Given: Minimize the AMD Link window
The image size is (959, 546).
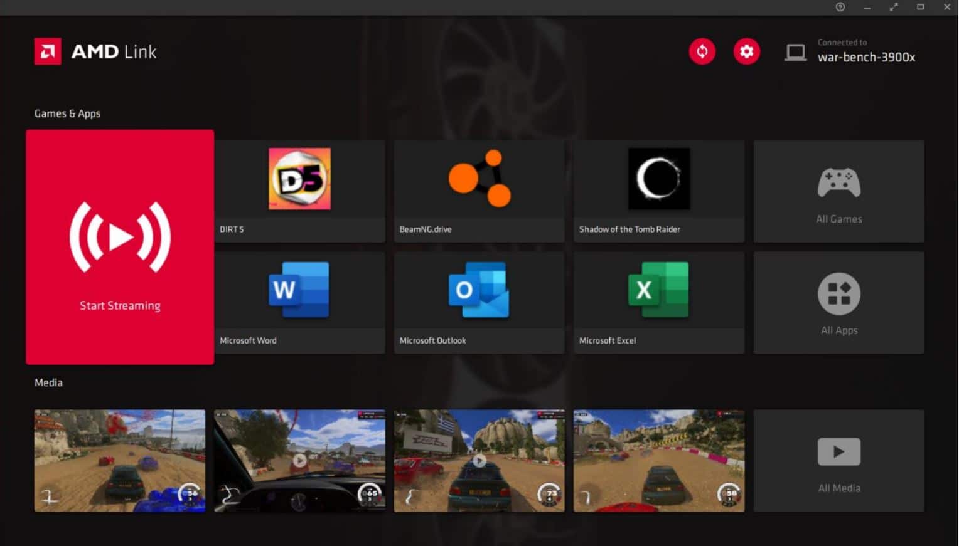Looking at the screenshot, I should [x=867, y=7].
